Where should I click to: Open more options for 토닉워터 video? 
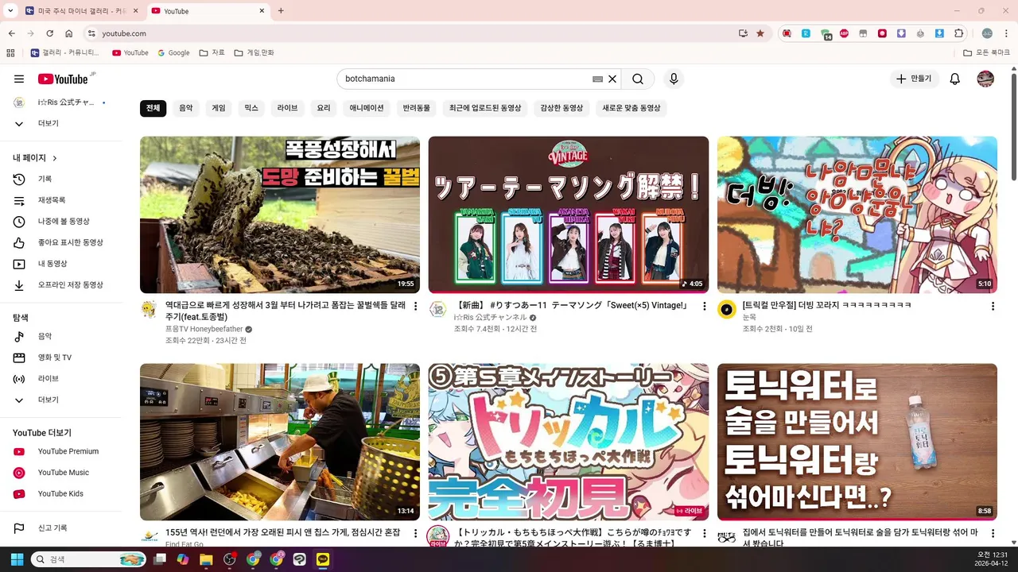pyautogui.click(x=993, y=534)
